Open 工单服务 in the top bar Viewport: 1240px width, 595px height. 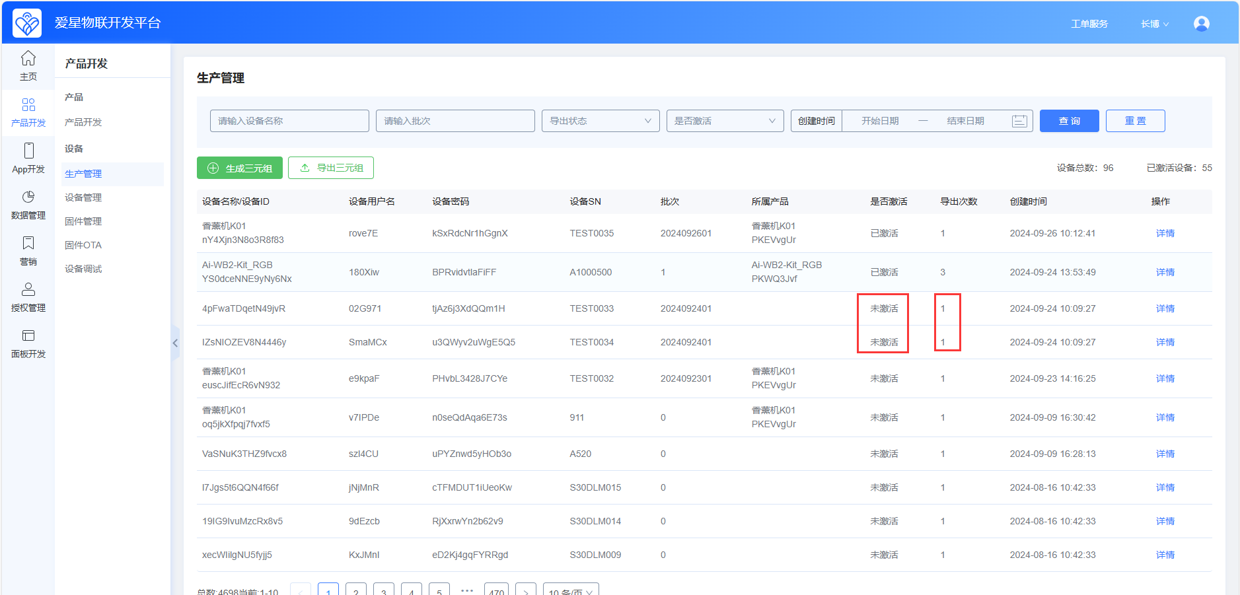click(1089, 24)
